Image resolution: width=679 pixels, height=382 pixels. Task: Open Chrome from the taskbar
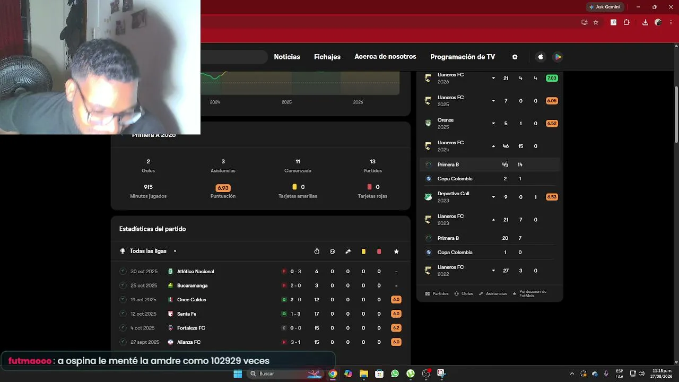[x=333, y=374]
